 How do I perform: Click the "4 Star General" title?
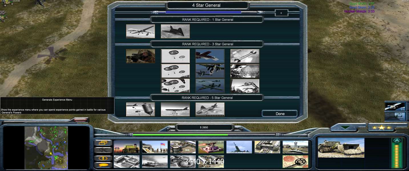pos(206,5)
